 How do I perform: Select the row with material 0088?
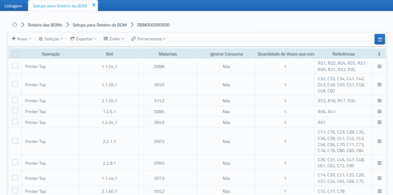tap(15, 66)
